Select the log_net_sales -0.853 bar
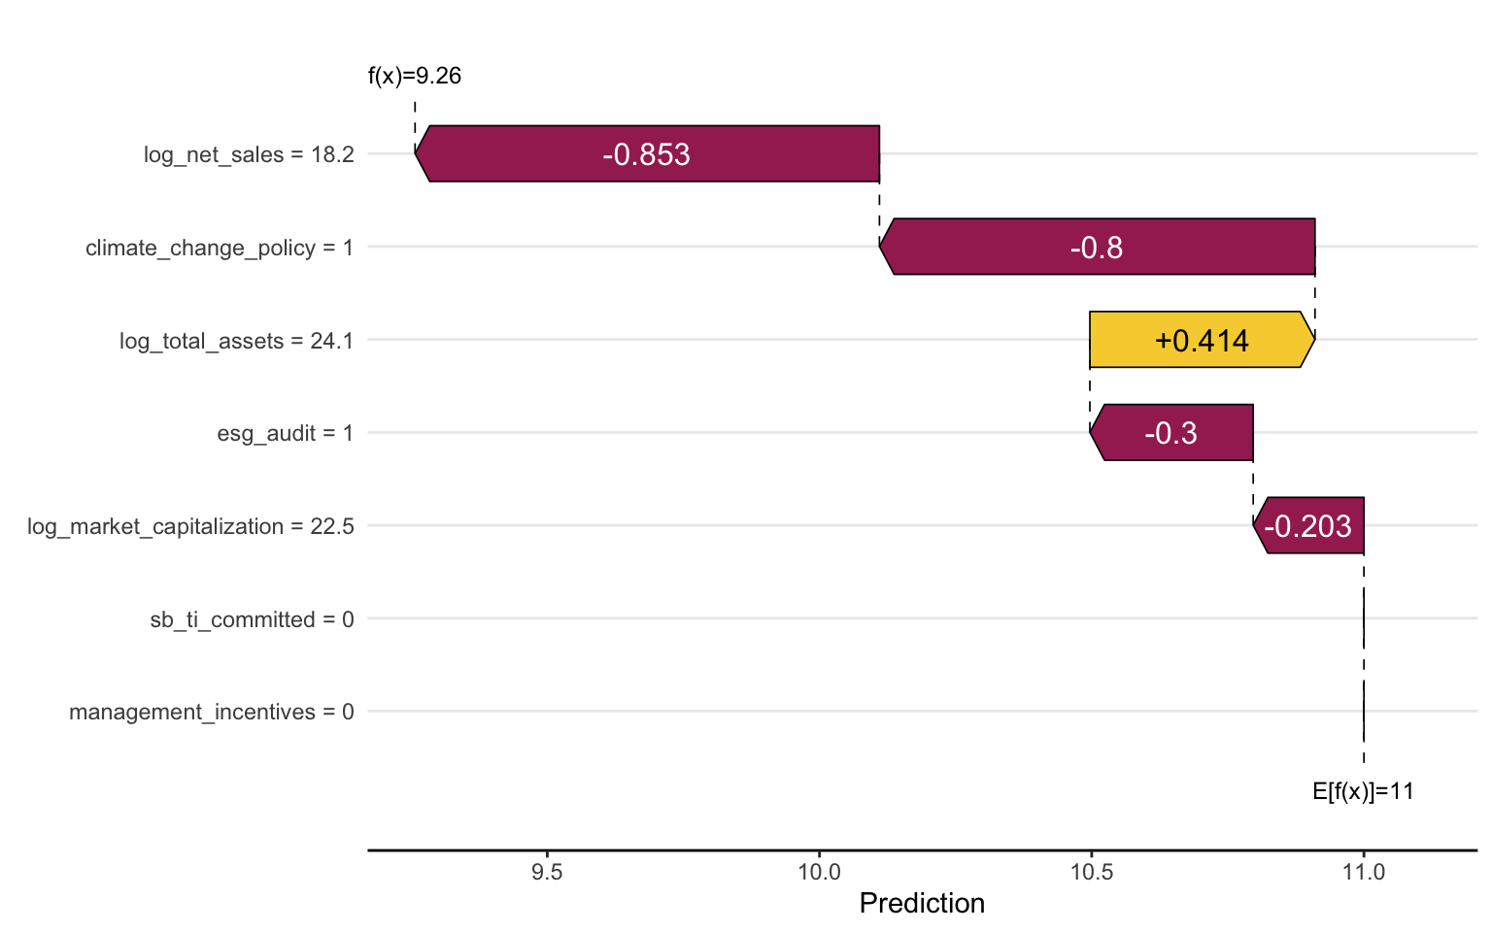Screen dimensions: 1492x932 647,154
